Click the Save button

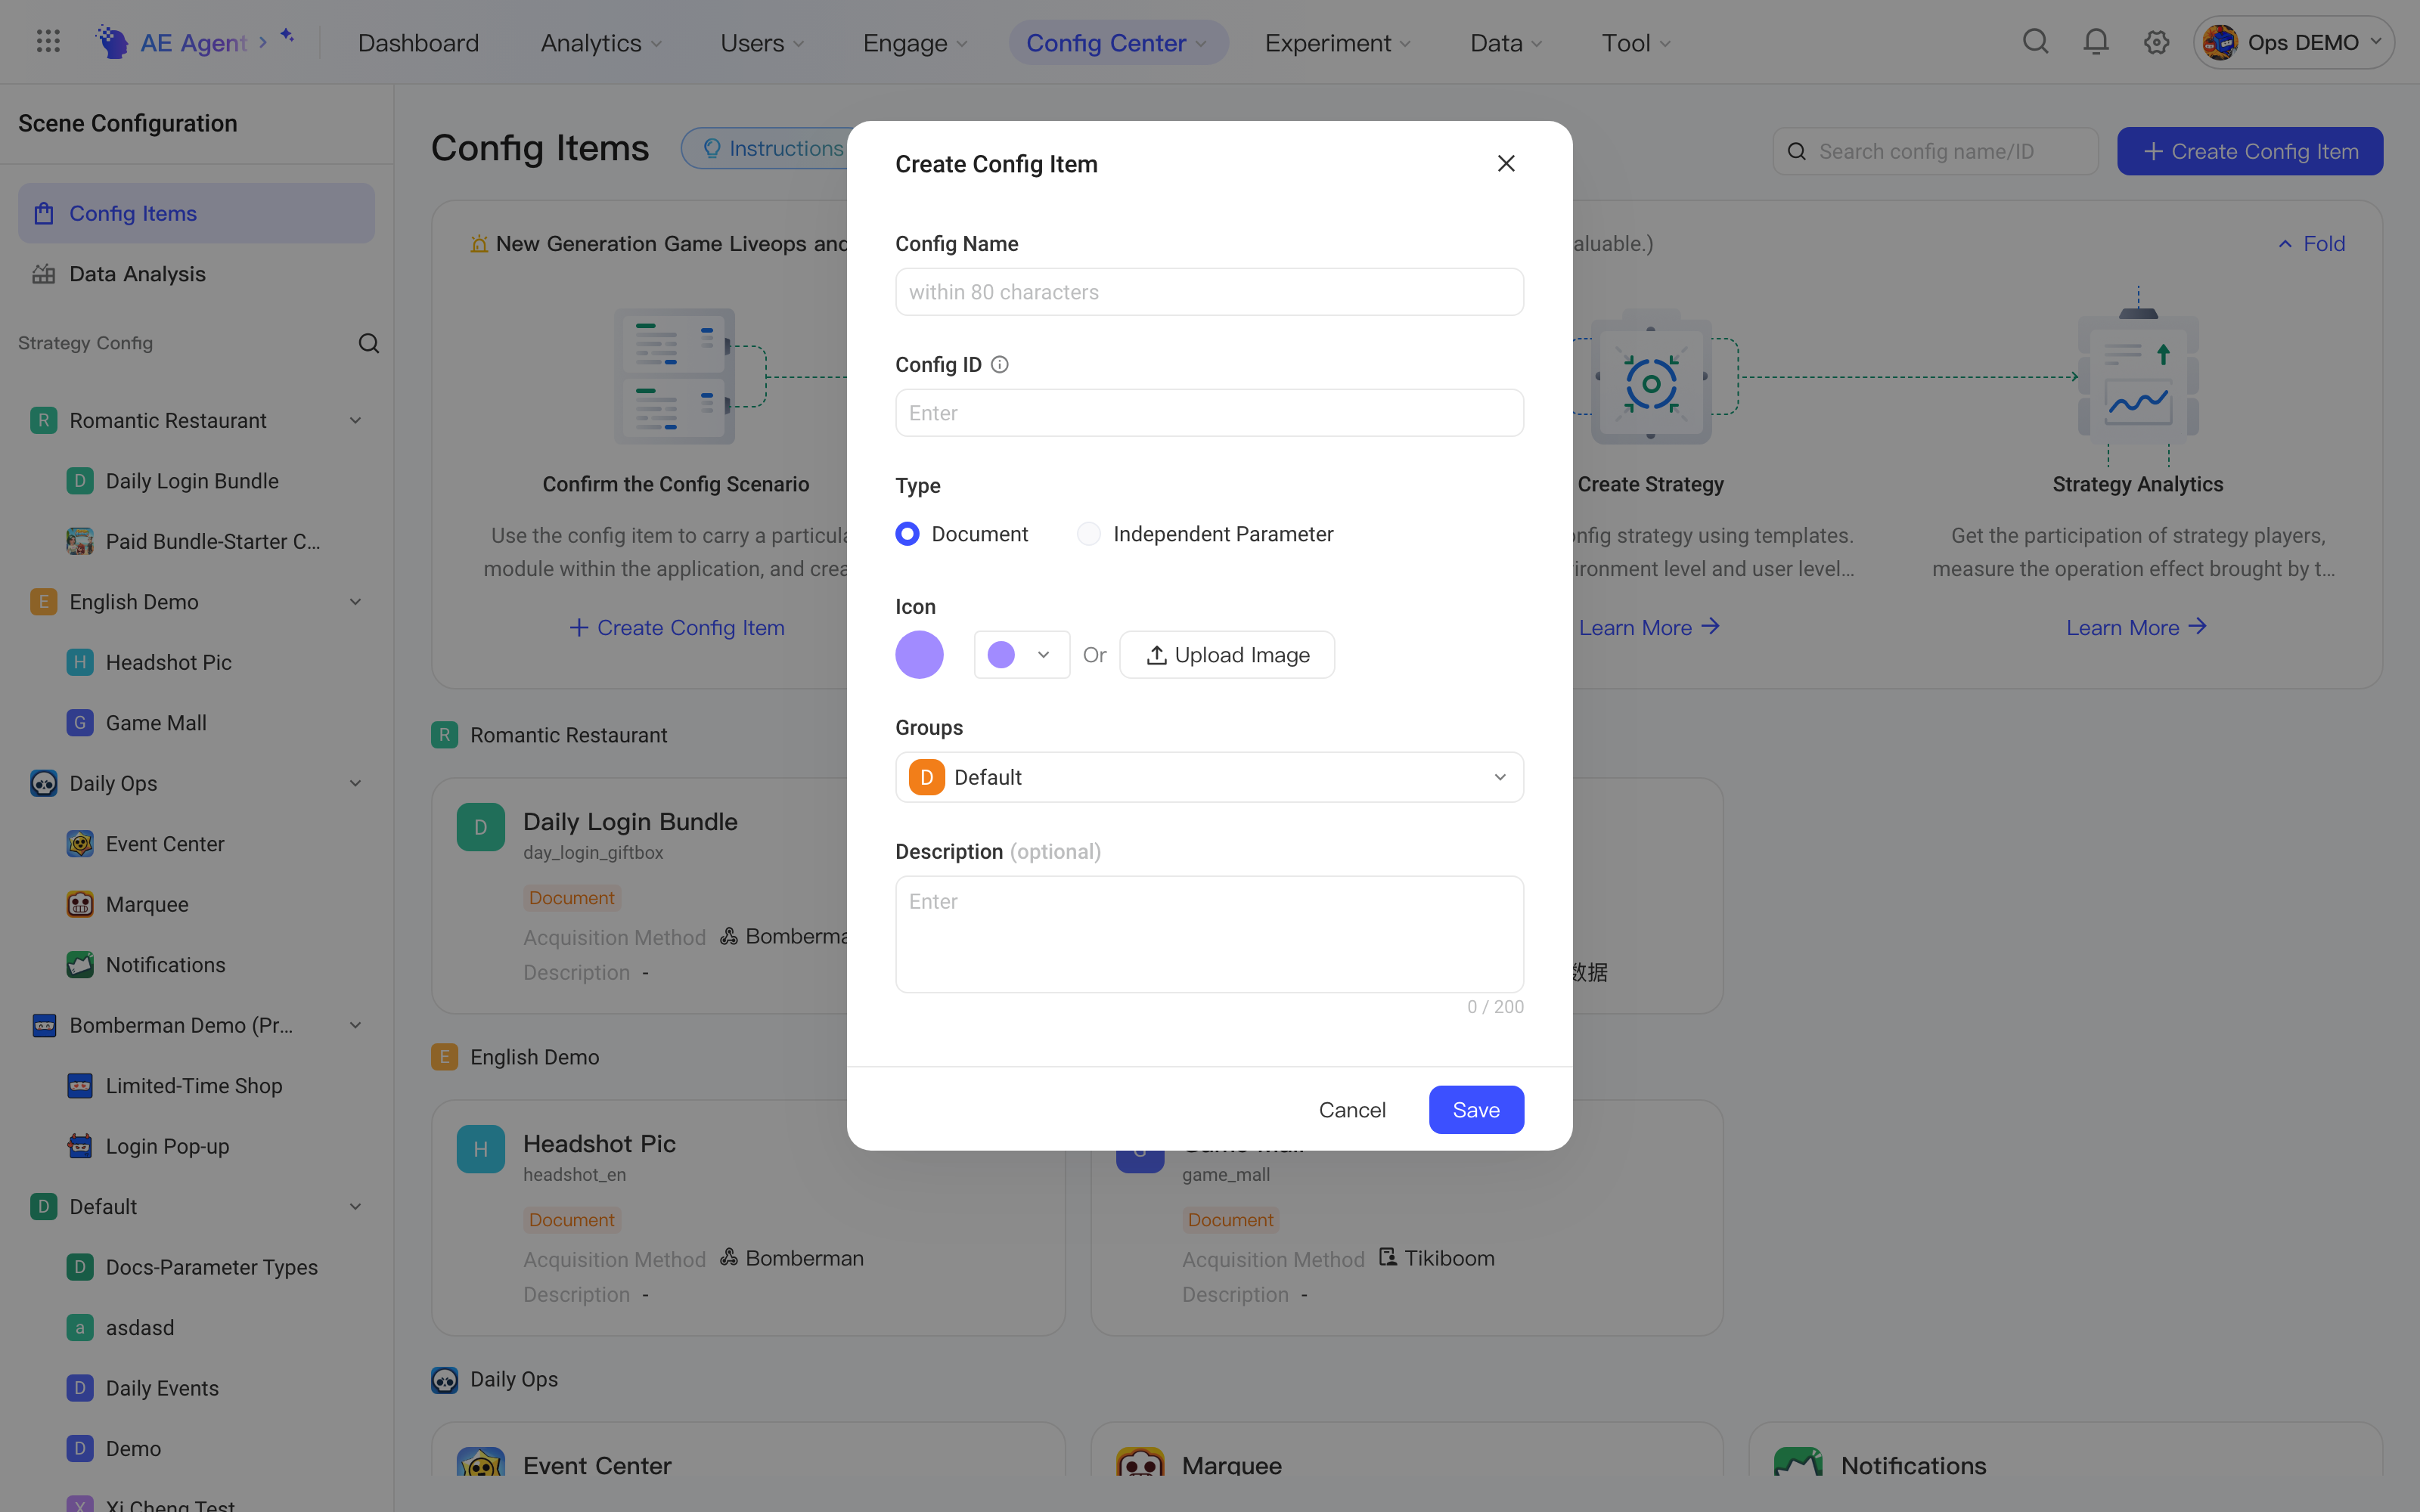[x=1476, y=1110]
